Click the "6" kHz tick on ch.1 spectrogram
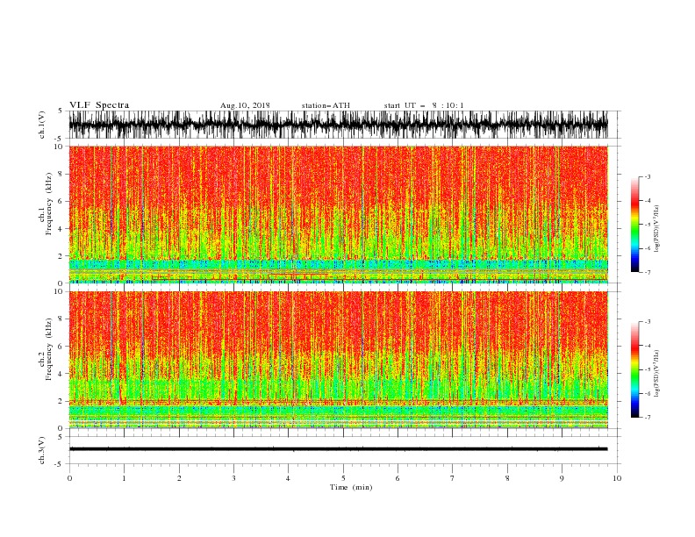Image resolution: width=695 pixels, height=537 pixels. click(x=61, y=201)
